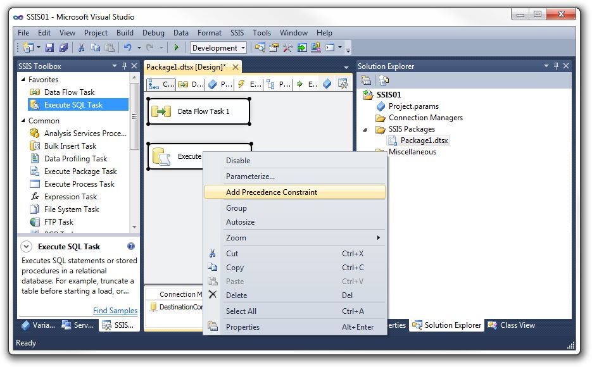
Task: Switch to the Class View tab
Action: [512, 325]
